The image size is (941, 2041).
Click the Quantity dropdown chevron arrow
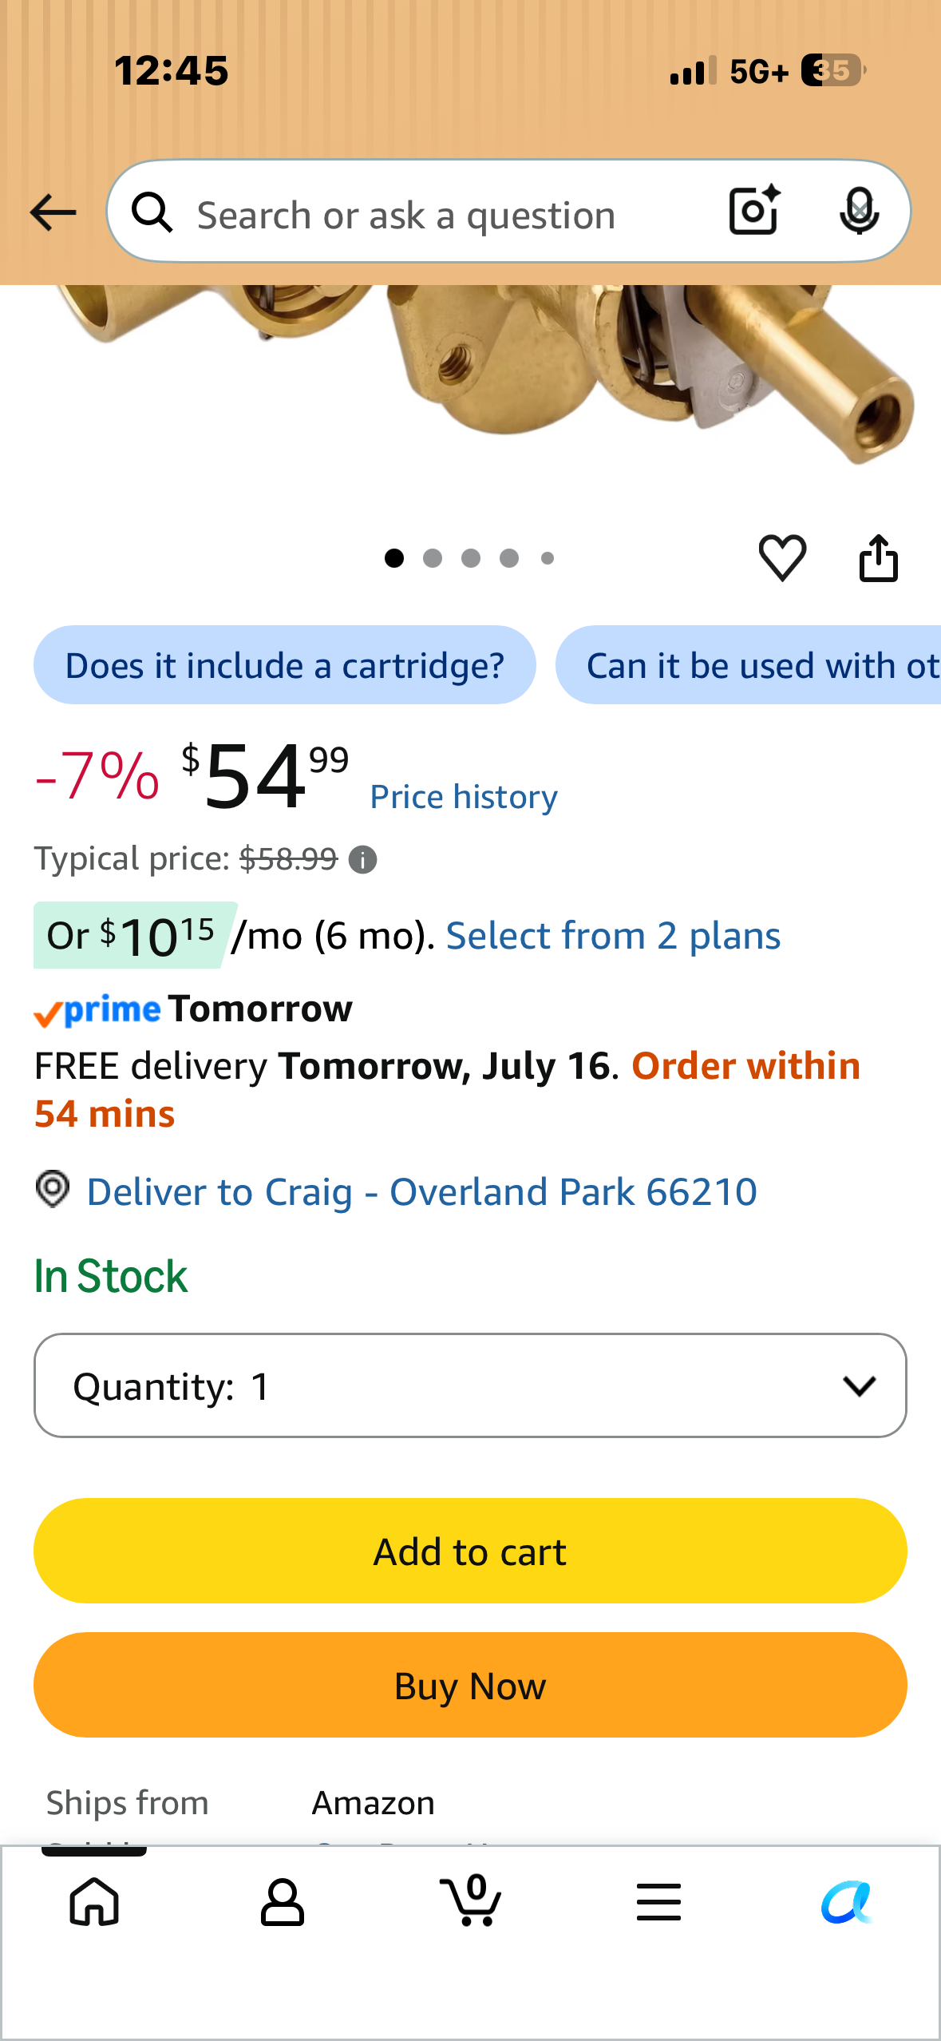(860, 1386)
